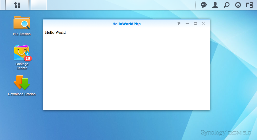Open the Notifications speech bubble icon

pos(204,5)
